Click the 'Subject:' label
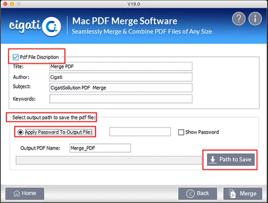268x203 pixels. 22,87
